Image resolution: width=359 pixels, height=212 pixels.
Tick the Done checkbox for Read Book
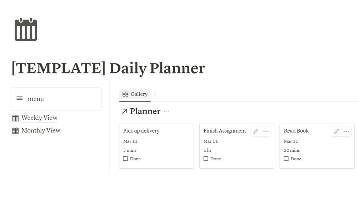286,159
